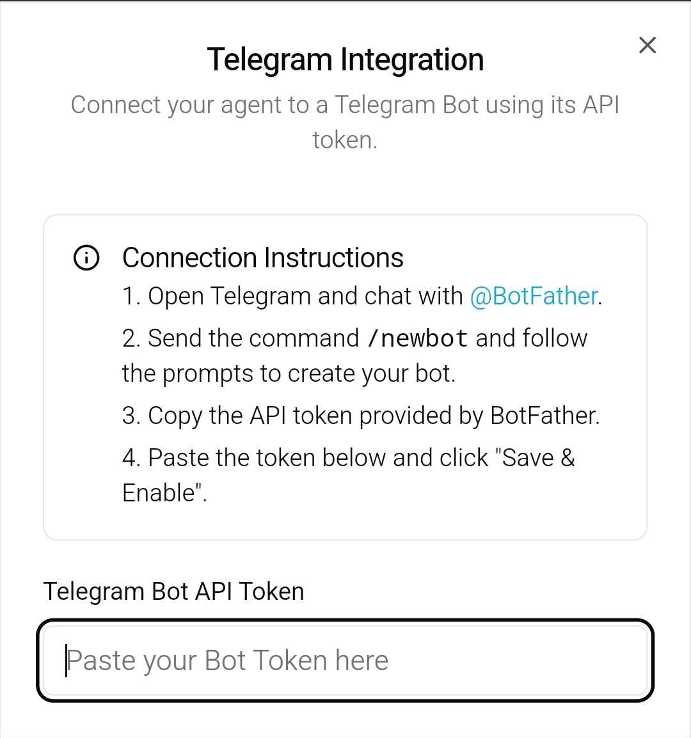Click the "Connection Instructions" heading
Viewport: 691px width, 738px height.
[x=262, y=258]
